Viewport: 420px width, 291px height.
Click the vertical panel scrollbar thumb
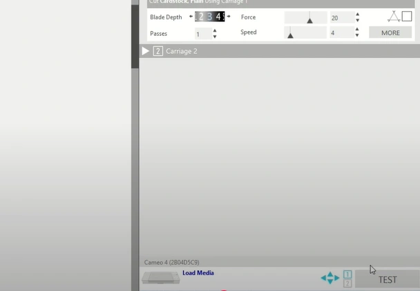[135, 36]
